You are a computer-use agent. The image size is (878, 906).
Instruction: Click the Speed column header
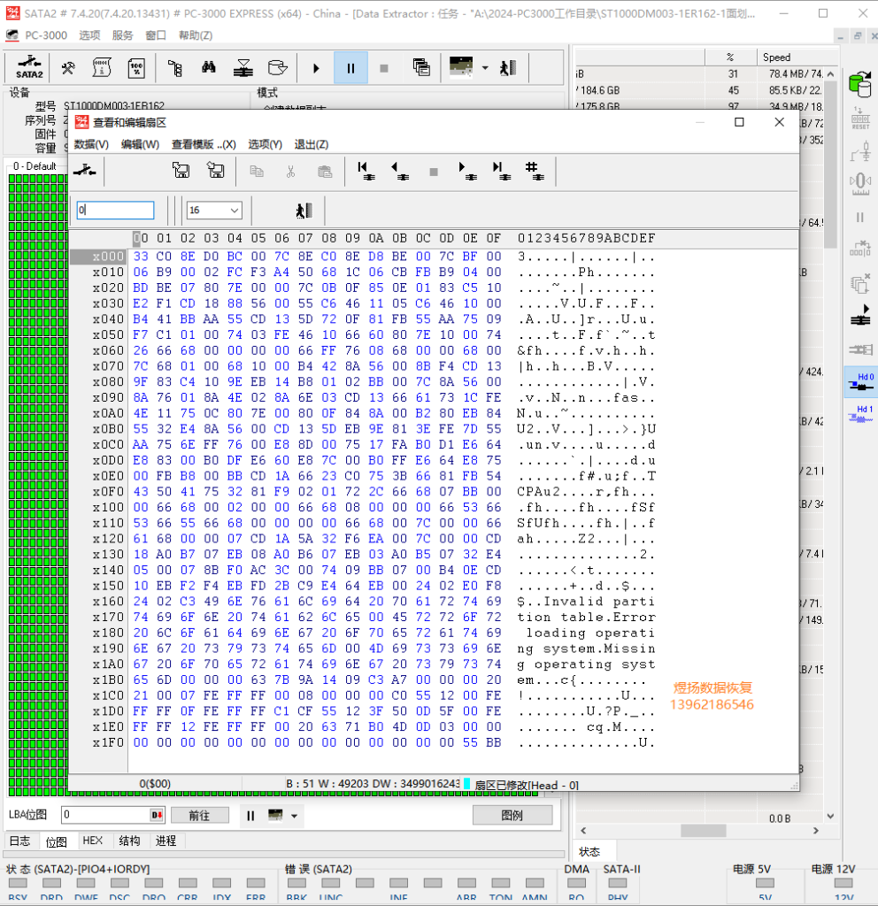click(x=797, y=58)
